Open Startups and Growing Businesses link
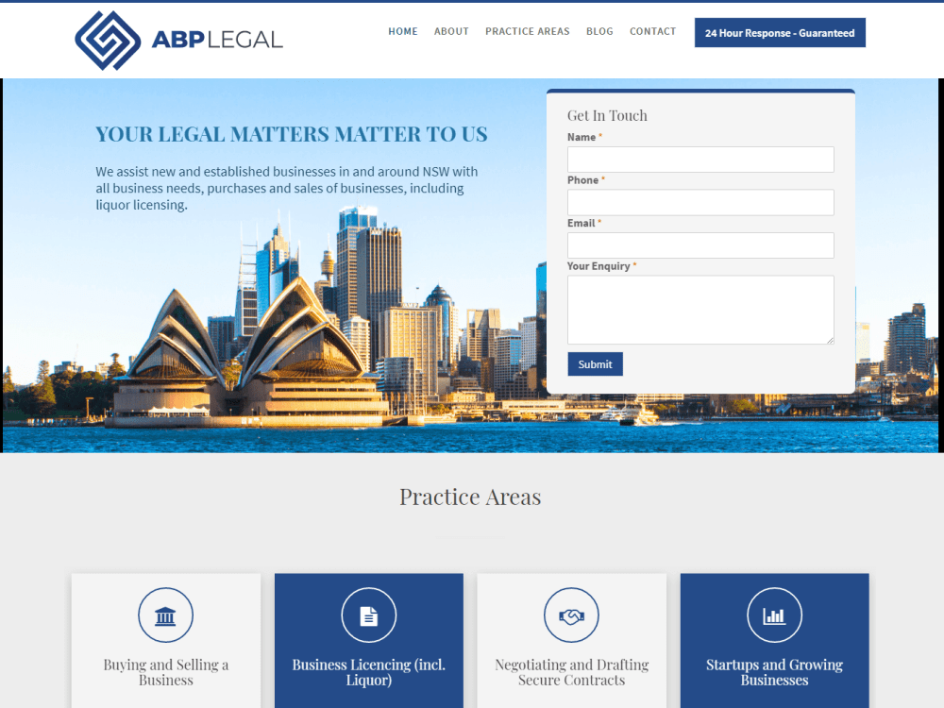 [774, 672]
